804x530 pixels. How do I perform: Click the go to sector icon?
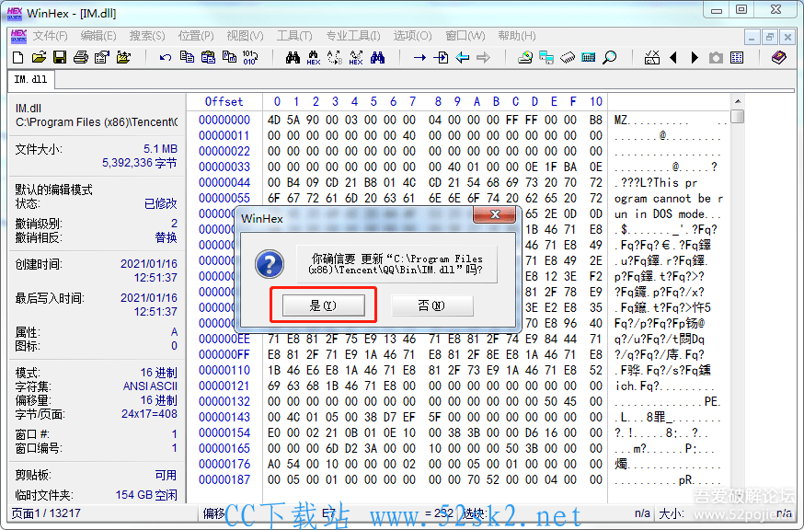[441, 57]
